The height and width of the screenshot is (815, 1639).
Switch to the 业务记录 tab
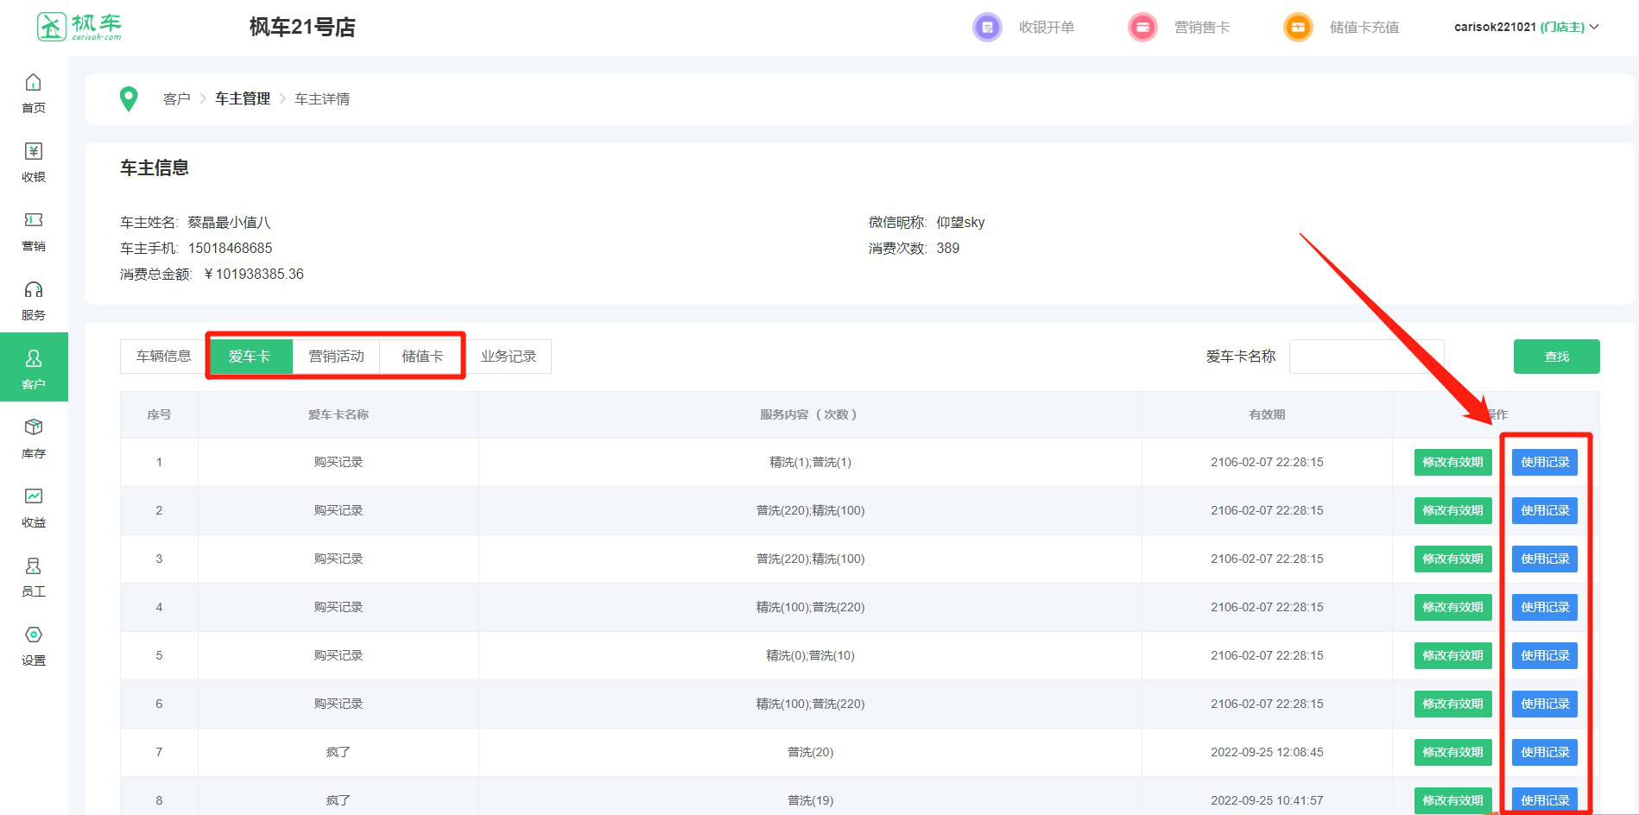(509, 357)
